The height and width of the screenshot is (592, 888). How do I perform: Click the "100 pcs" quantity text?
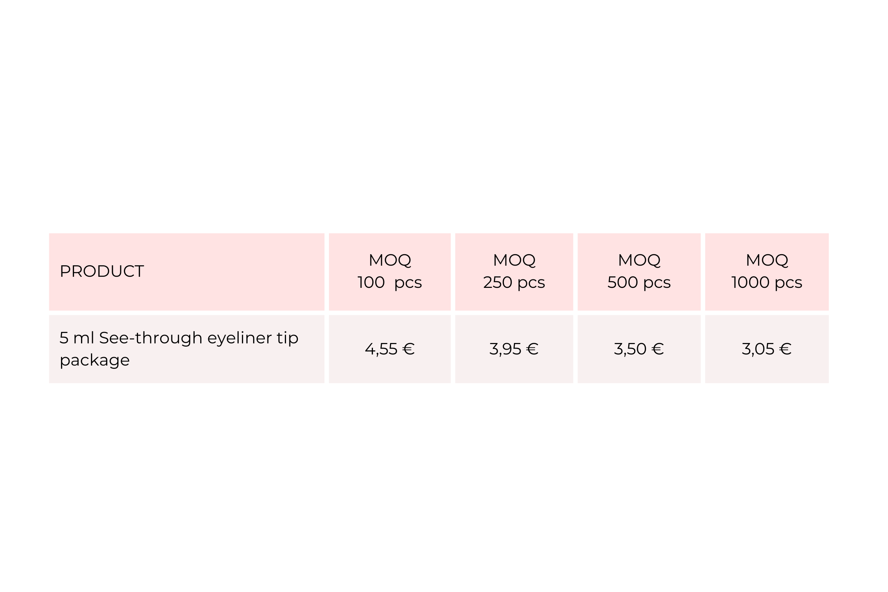click(390, 283)
